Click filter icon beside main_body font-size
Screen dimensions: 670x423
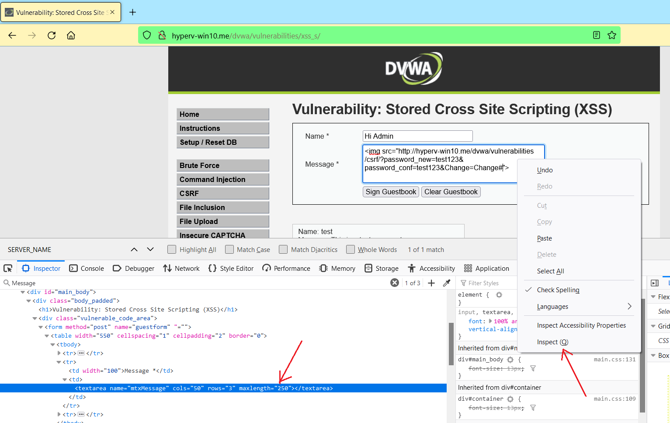point(533,368)
